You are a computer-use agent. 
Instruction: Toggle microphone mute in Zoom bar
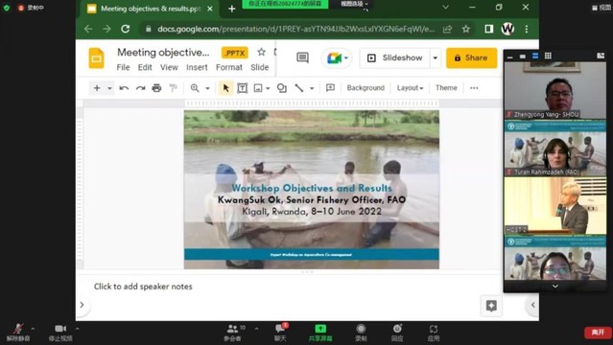(18, 333)
